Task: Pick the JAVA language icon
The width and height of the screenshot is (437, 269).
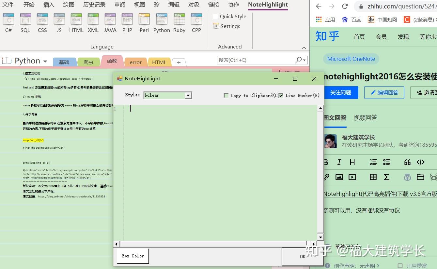Action: pos(110,23)
